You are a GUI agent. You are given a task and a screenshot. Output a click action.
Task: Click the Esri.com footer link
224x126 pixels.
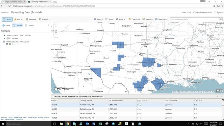pos(4,117)
